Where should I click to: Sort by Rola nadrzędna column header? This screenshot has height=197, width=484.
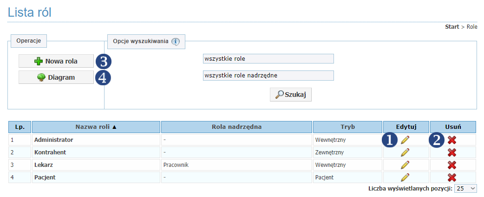(x=237, y=127)
